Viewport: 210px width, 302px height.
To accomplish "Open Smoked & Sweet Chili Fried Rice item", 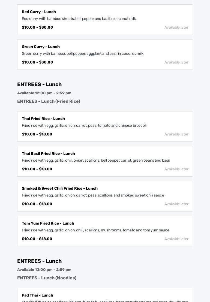I will pos(59,188).
